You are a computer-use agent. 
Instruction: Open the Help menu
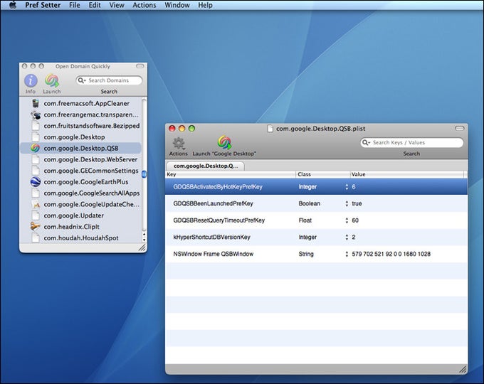point(205,5)
